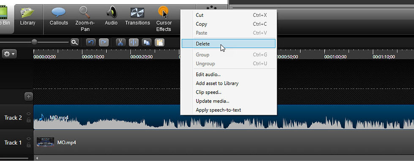This screenshot has width=414, height=161.
Task: Click the Split toolbar icon
Action: (133, 42)
